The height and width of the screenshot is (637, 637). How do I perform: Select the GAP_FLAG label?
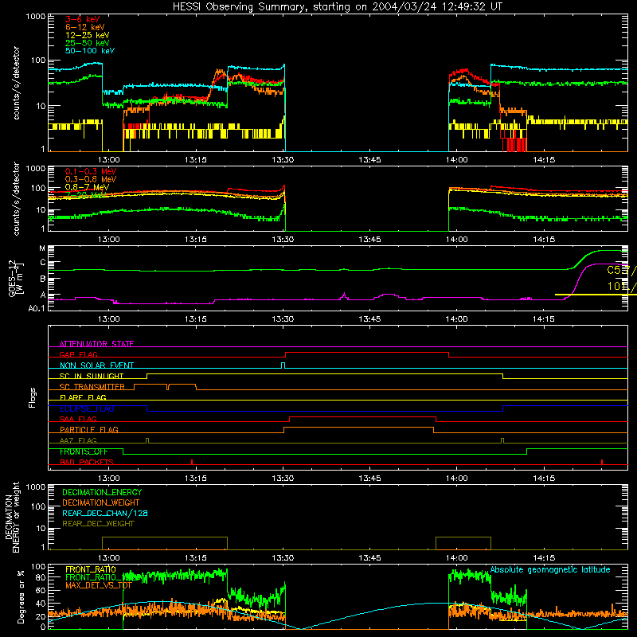[78, 354]
